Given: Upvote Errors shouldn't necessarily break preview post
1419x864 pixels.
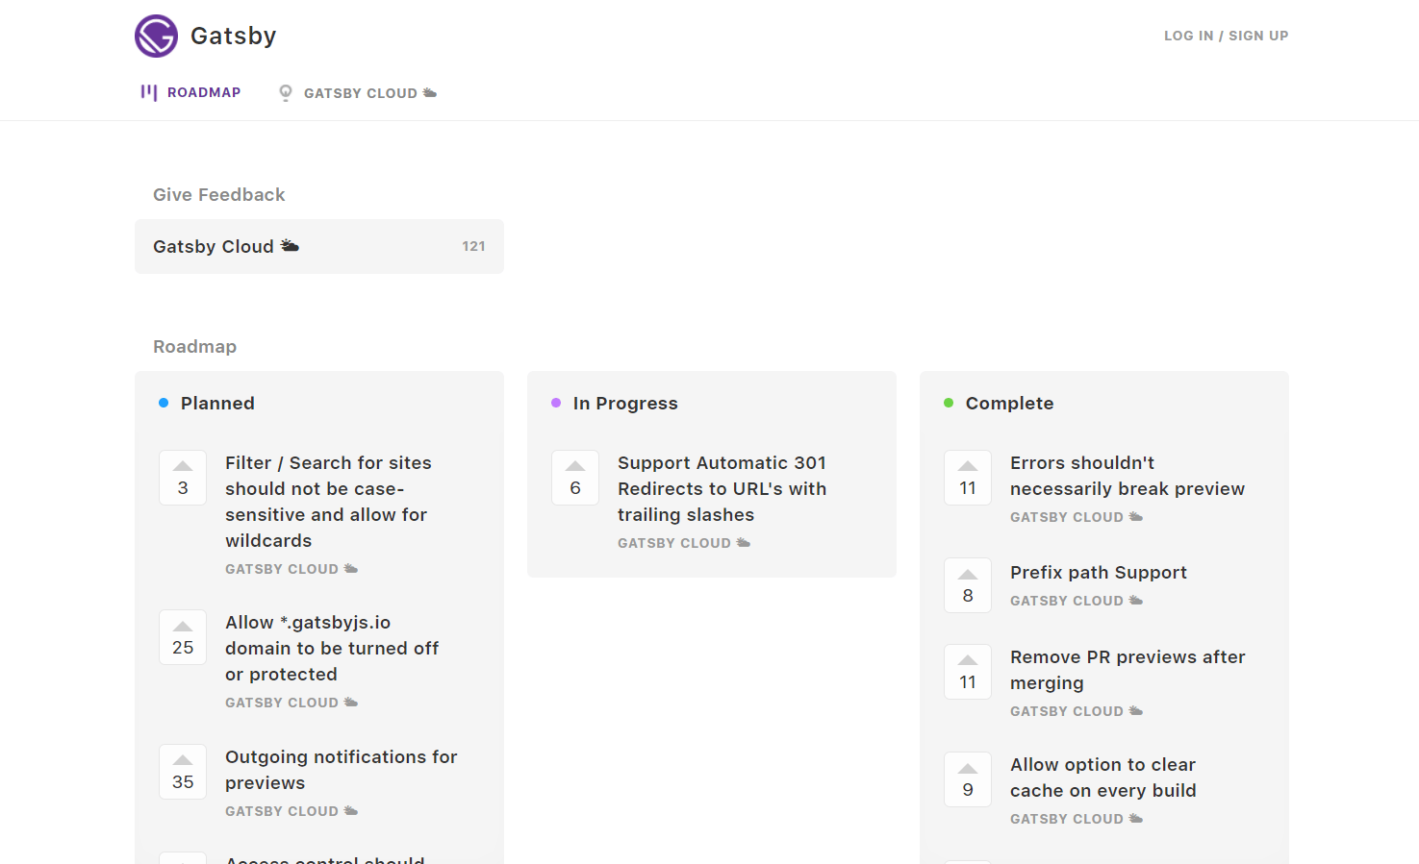Looking at the screenshot, I should click(x=968, y=478).
